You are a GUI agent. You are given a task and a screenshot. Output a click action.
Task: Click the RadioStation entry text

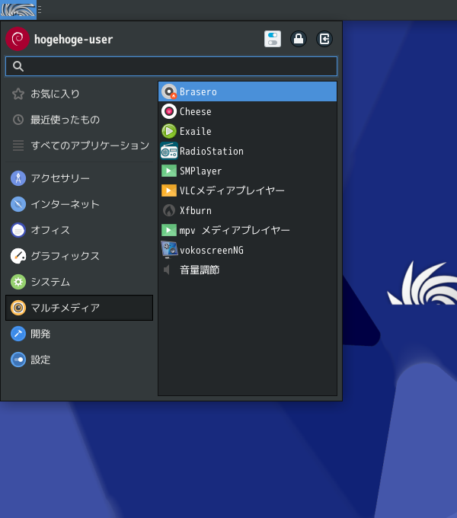(212, 152)
